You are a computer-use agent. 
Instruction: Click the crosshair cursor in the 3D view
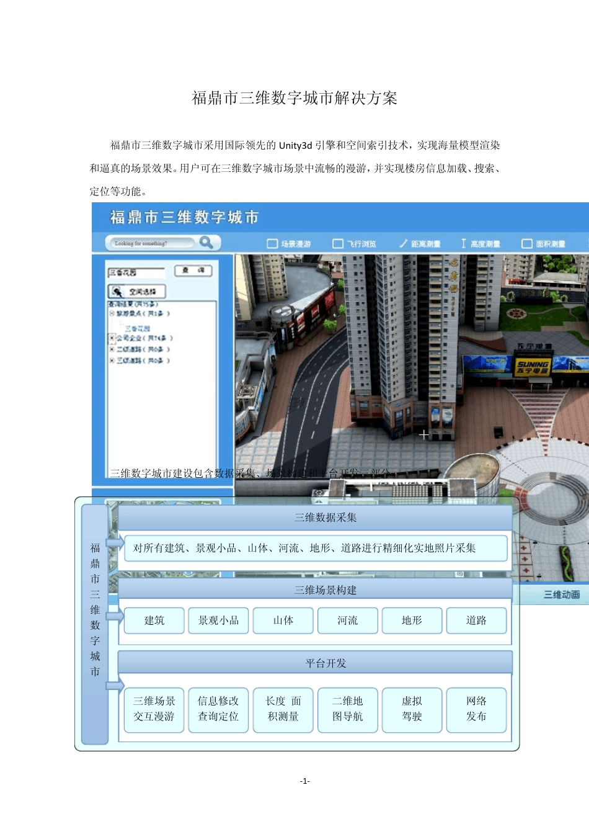tap(423, 435)
